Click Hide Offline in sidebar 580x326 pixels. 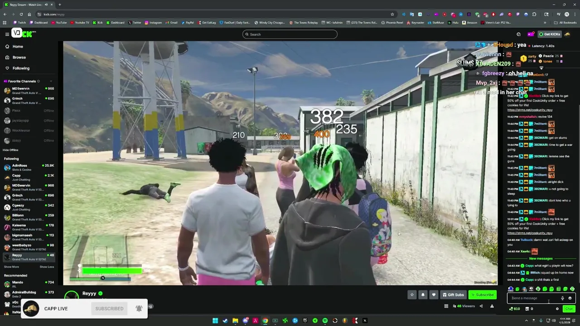point(10,150)
